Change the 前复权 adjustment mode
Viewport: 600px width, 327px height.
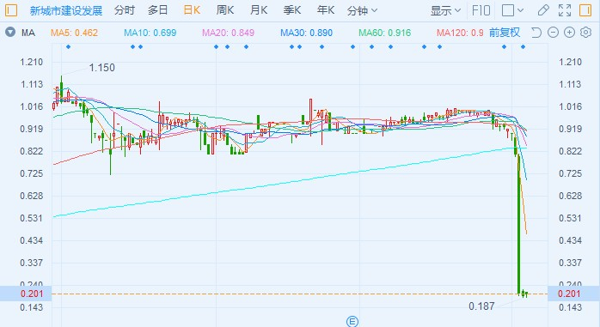pyautogui.click(x=505, y=33)
